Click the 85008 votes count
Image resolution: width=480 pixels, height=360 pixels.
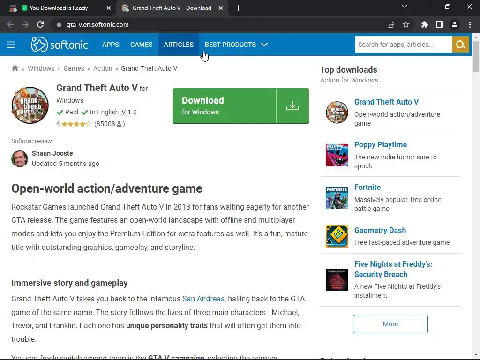pos(105,124)
